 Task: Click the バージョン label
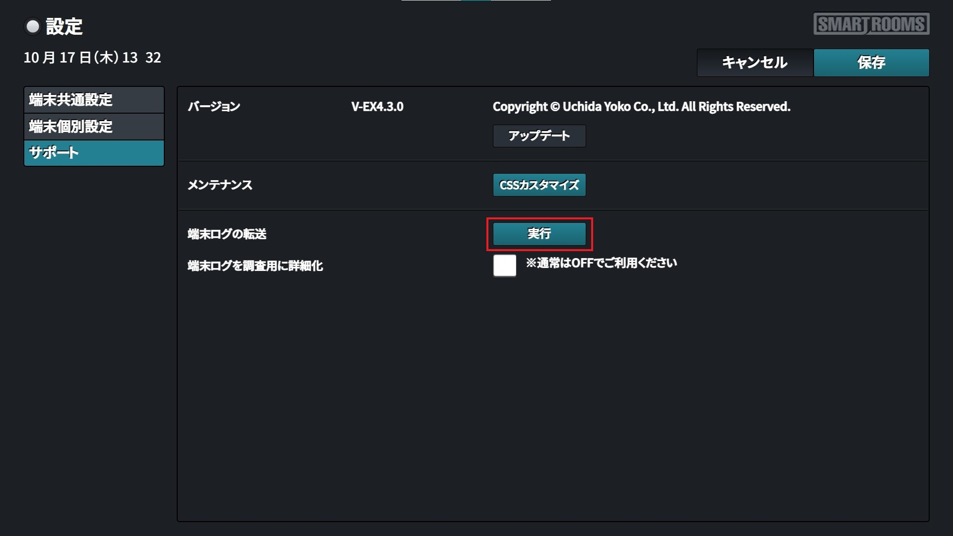214,107
